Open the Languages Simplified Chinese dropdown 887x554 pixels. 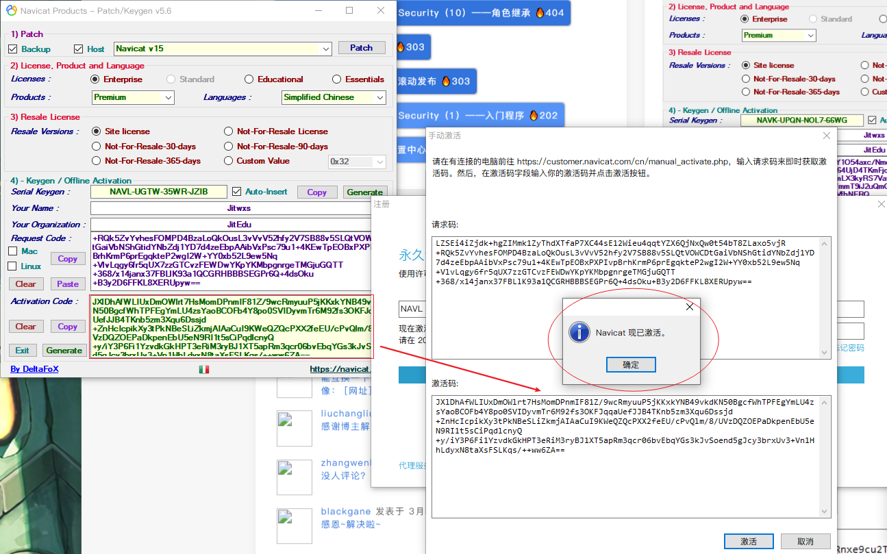tap(380, 97)
